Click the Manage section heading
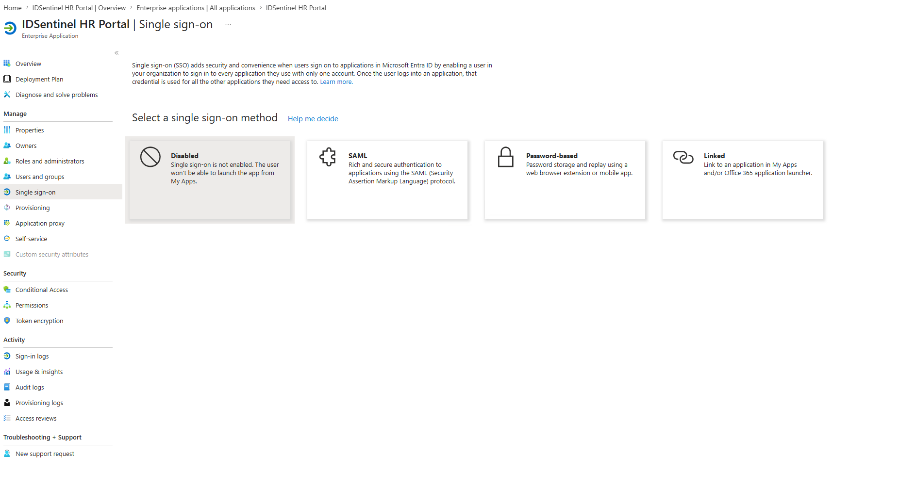 tap(15, 114)
